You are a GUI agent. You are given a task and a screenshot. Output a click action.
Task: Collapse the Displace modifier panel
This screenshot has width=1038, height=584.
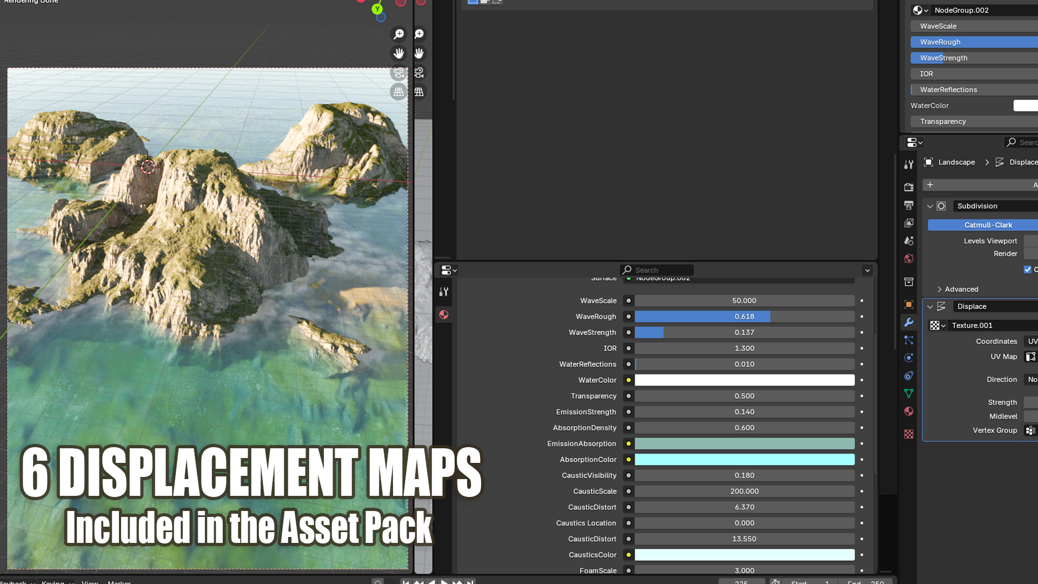tap(930, 306)
